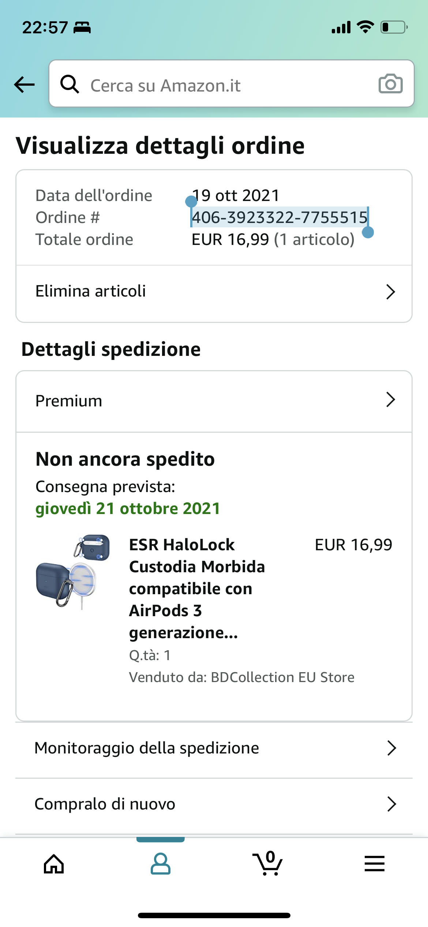This screenshot has width=428, height=927.
Task: Expand Elimina articoli chevron
Action: [x=391, y=292]
